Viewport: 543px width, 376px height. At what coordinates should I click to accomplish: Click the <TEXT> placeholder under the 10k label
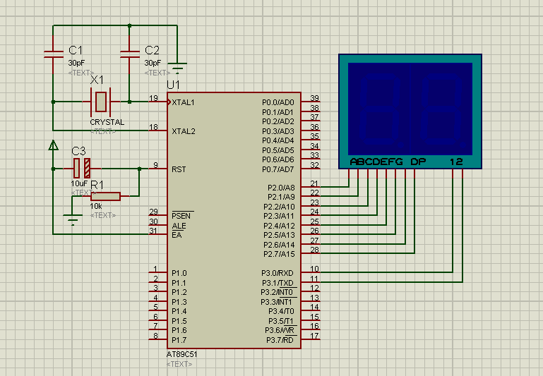[x=103, y=215]
